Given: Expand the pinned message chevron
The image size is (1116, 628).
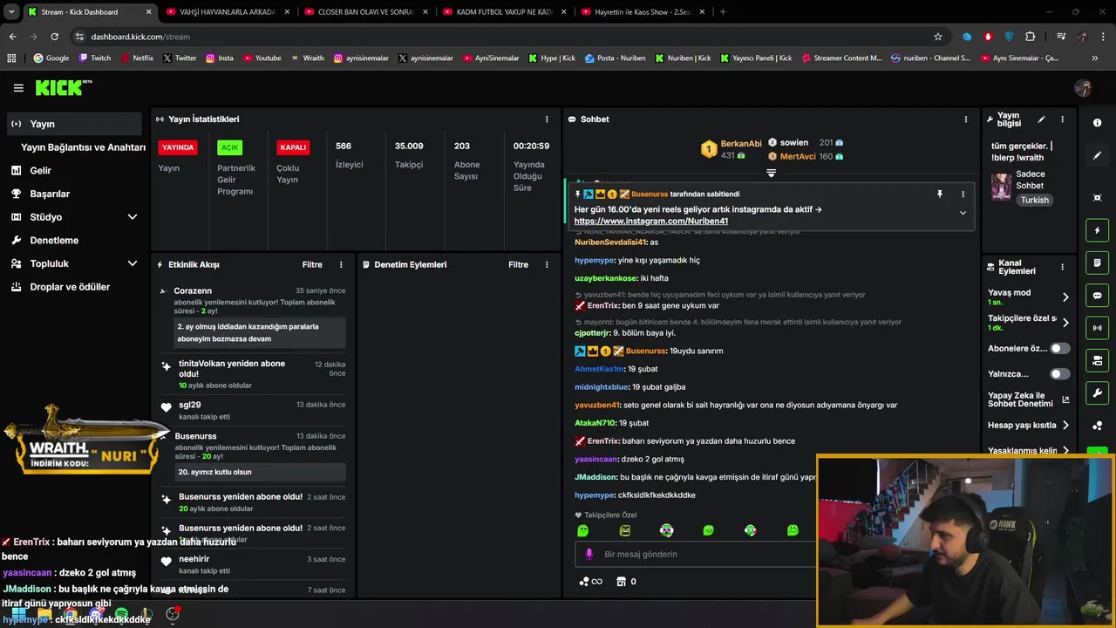Looking at the screenshot, I should 963,213.
